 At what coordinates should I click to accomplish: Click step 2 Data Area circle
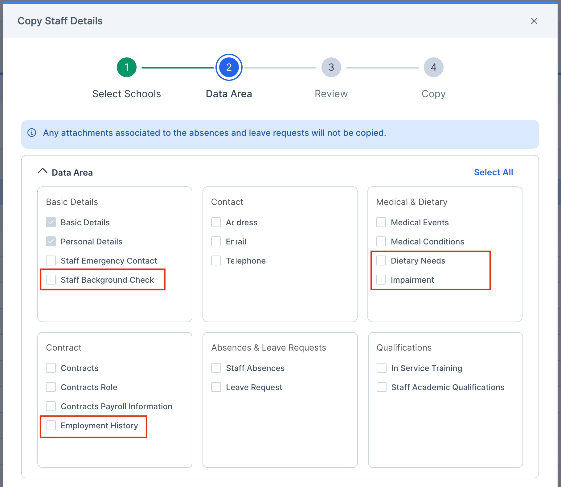[x=229, y=67]
